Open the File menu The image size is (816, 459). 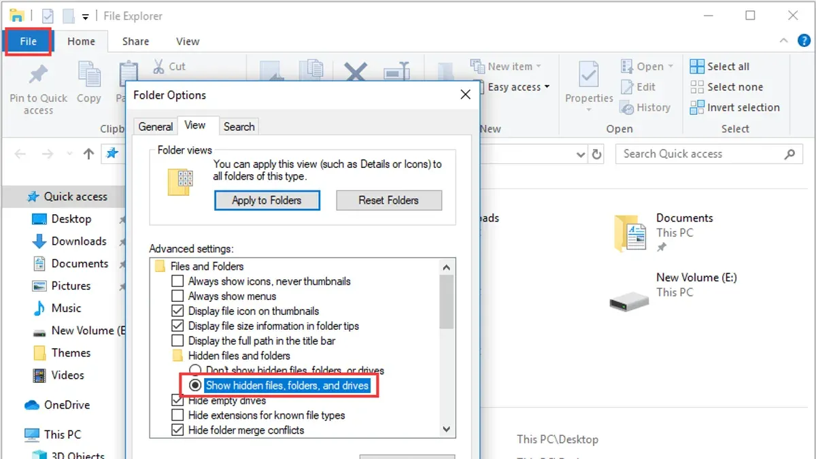[29, 41]
